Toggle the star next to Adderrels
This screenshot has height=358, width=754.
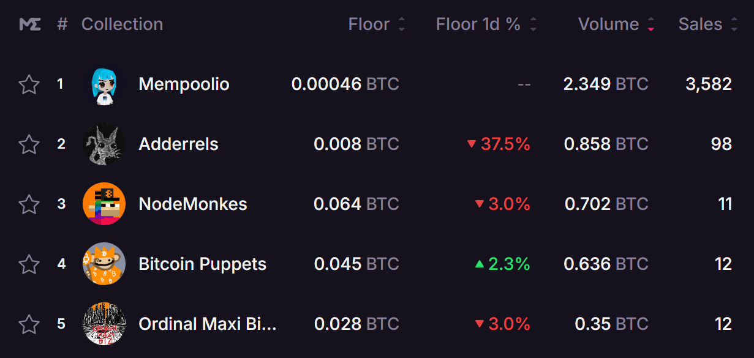pos(29,144)
